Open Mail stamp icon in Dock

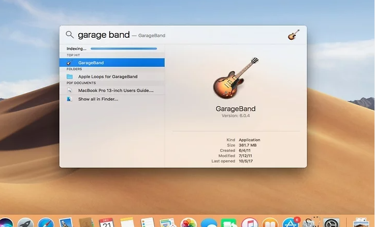tap(66, 222)
